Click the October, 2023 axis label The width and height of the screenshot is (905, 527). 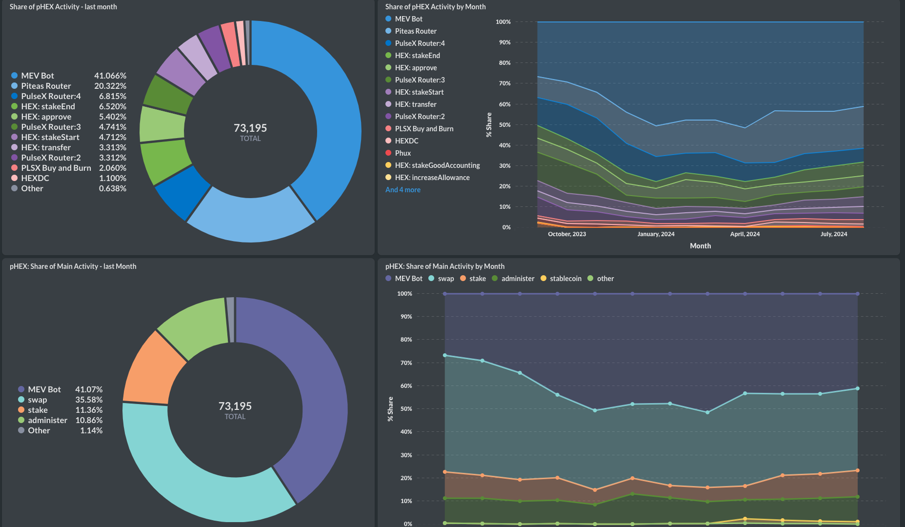[x=567, y=234]
